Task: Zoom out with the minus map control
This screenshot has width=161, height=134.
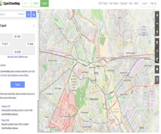Action: click(x=157, y=23)
